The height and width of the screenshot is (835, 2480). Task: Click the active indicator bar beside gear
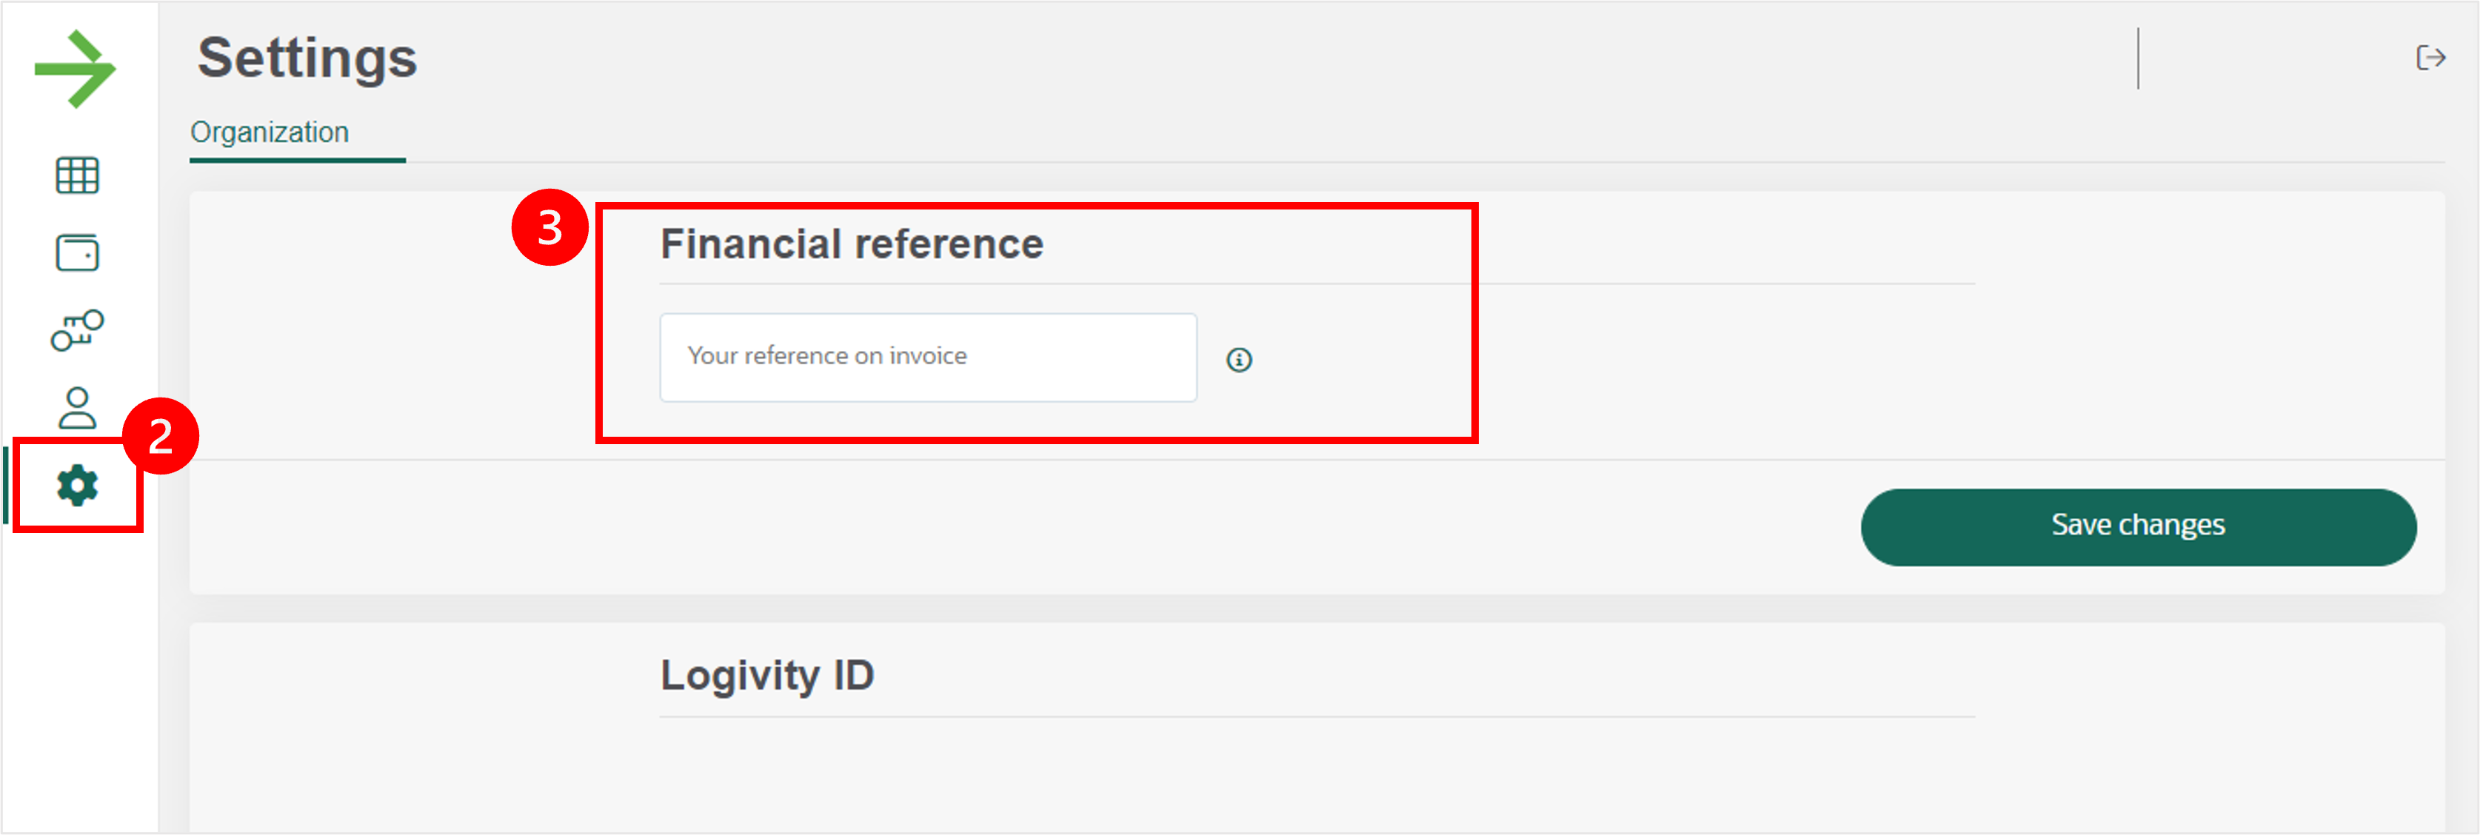click(6, 485)
